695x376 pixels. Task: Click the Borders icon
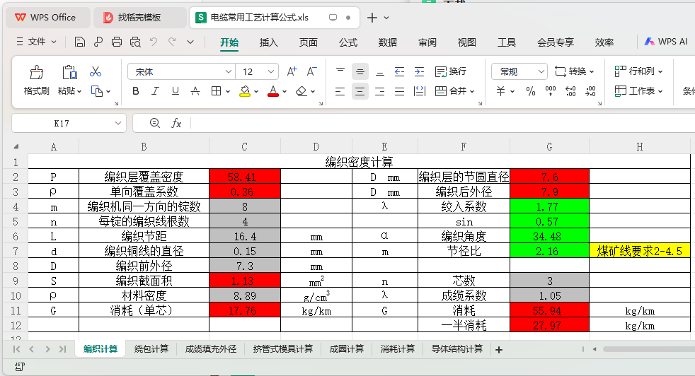pyautogui.click(x=217, y=91)
